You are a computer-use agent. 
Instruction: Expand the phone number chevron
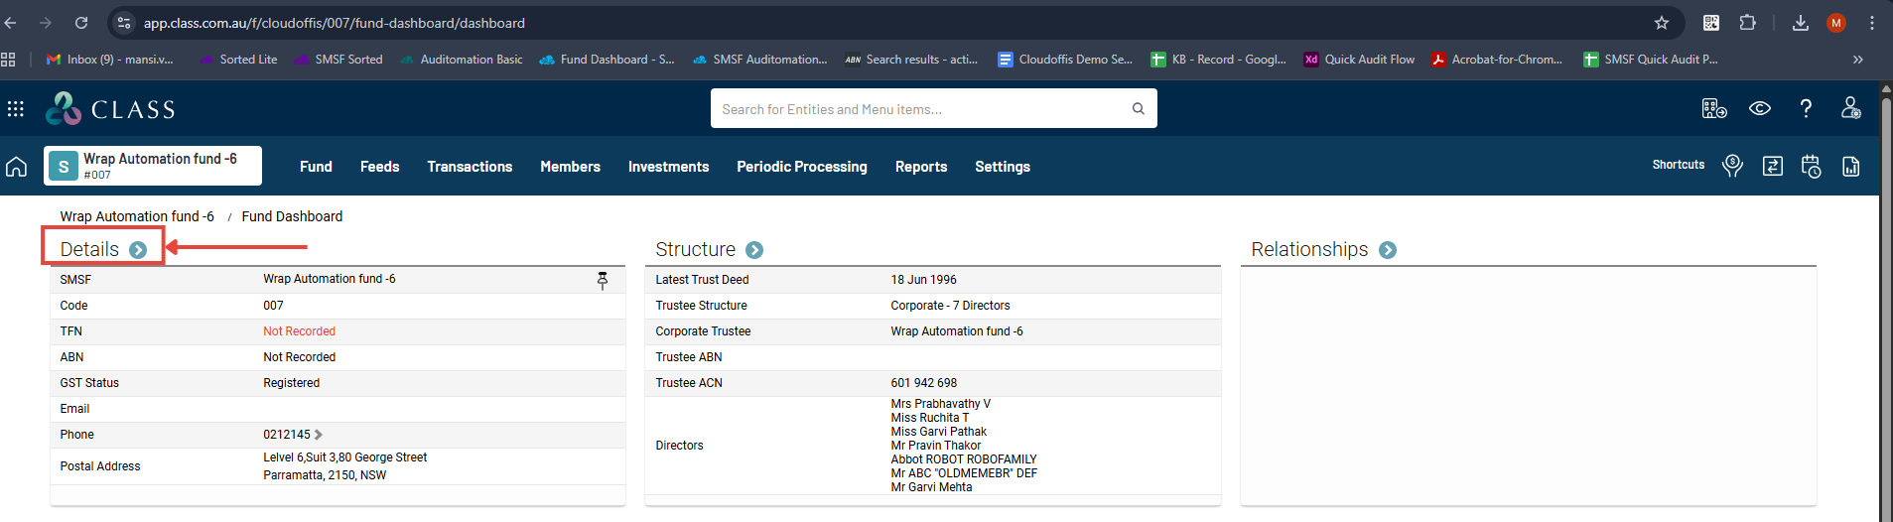click(319, 435)
